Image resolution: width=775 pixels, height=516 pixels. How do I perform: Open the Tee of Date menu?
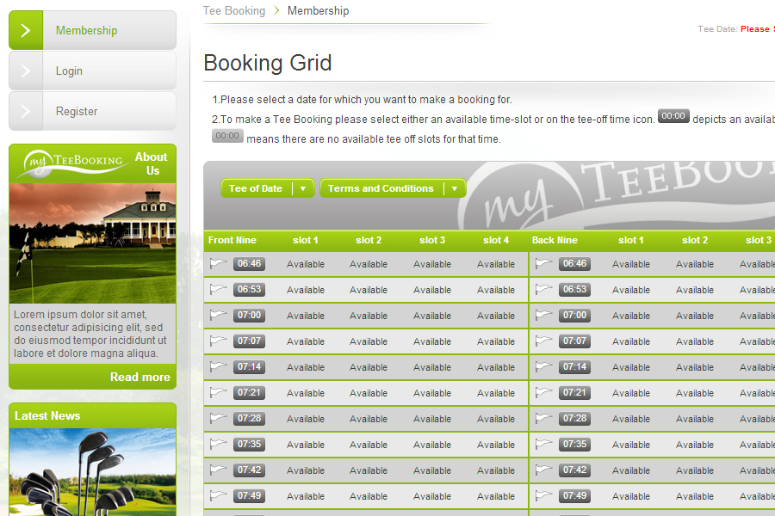256,189
